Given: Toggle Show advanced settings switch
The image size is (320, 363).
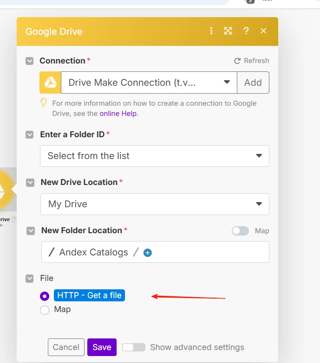Looking at the screenshot, I should coord(134,347).
